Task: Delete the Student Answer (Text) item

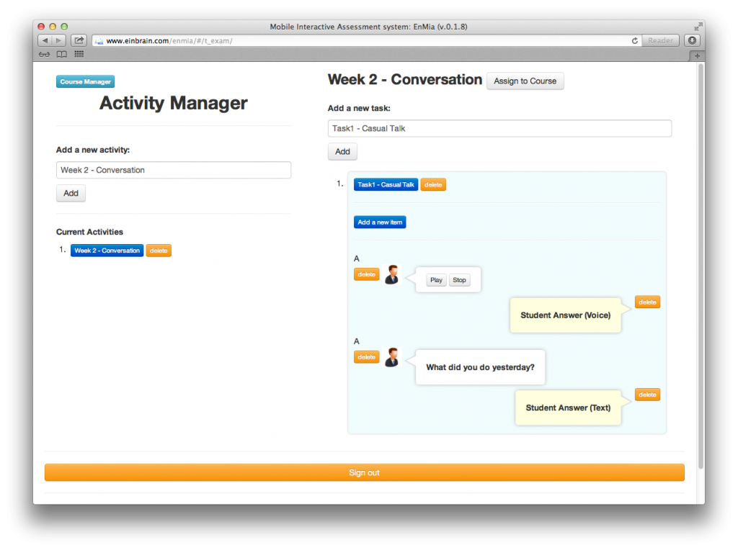Action: (x=648, y=395)
